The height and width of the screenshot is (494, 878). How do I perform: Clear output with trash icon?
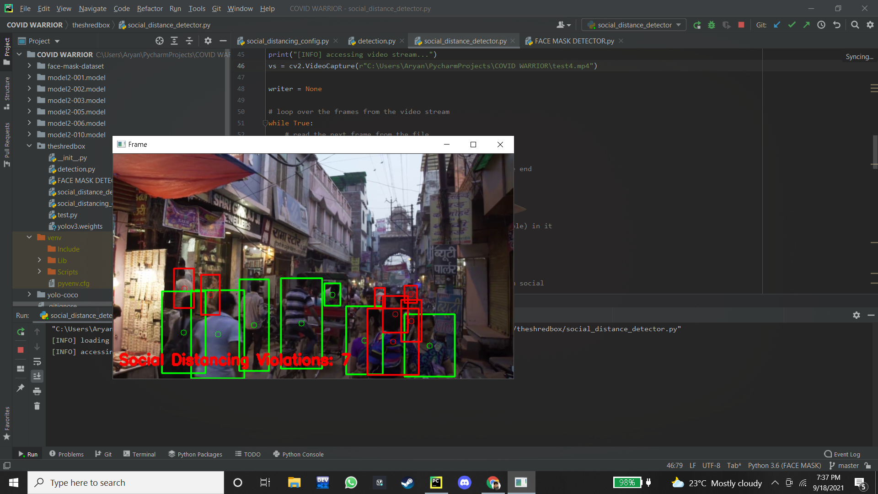coord(37,406)
